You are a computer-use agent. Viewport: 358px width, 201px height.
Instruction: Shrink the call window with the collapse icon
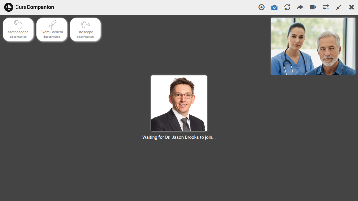point(339,7)
